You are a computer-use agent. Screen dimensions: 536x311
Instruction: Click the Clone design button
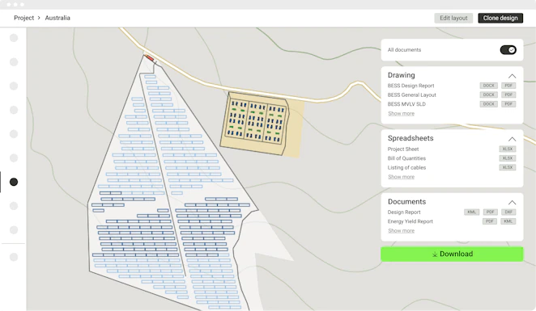tap(500, 18)
